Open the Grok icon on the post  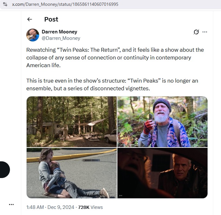[196, 32]
